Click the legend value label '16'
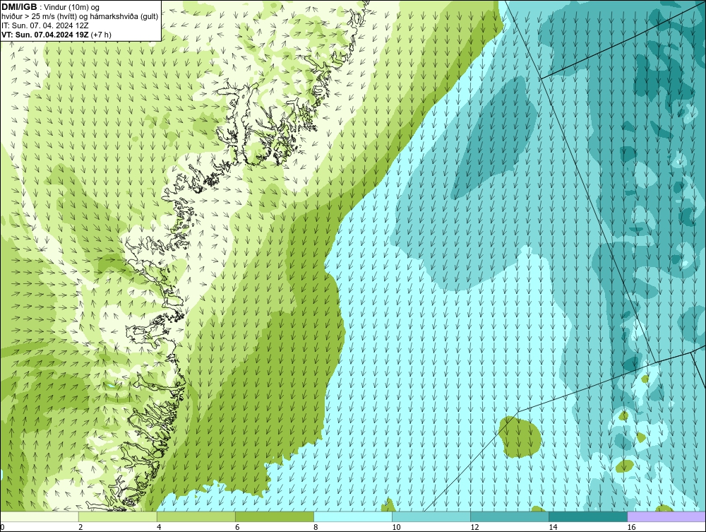Screen dimensions: 706x532 [631, 527]
